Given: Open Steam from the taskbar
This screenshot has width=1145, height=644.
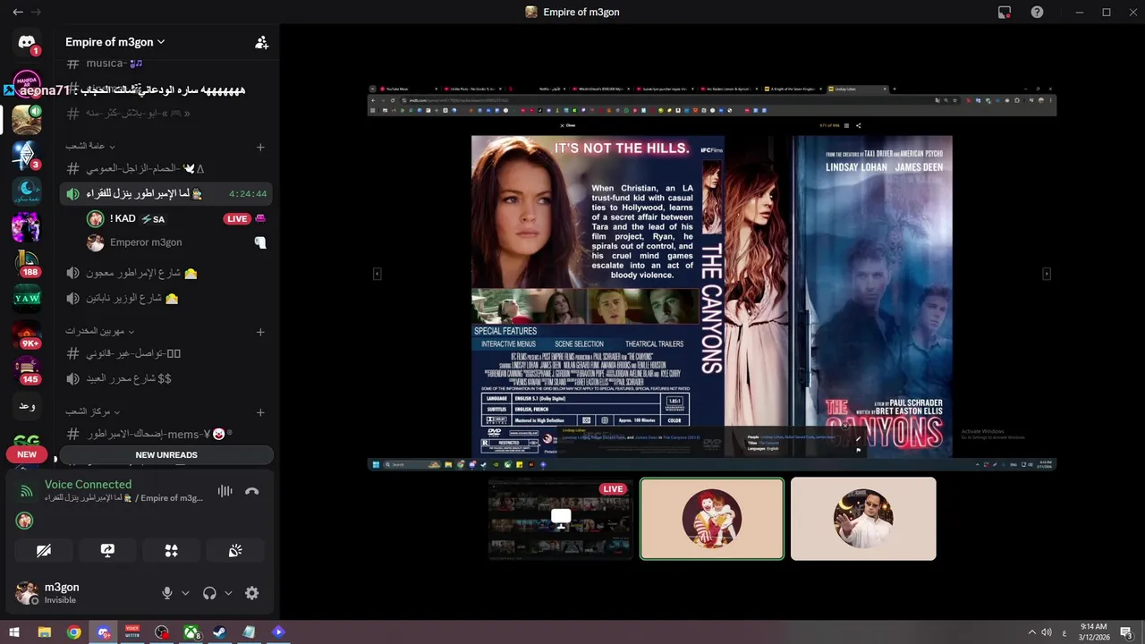Looking at the screenshot, I should [219, 632].
